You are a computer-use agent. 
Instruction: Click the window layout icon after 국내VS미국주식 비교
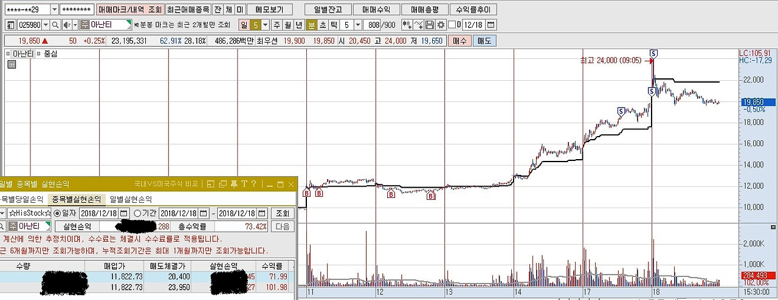coord(210,183)
